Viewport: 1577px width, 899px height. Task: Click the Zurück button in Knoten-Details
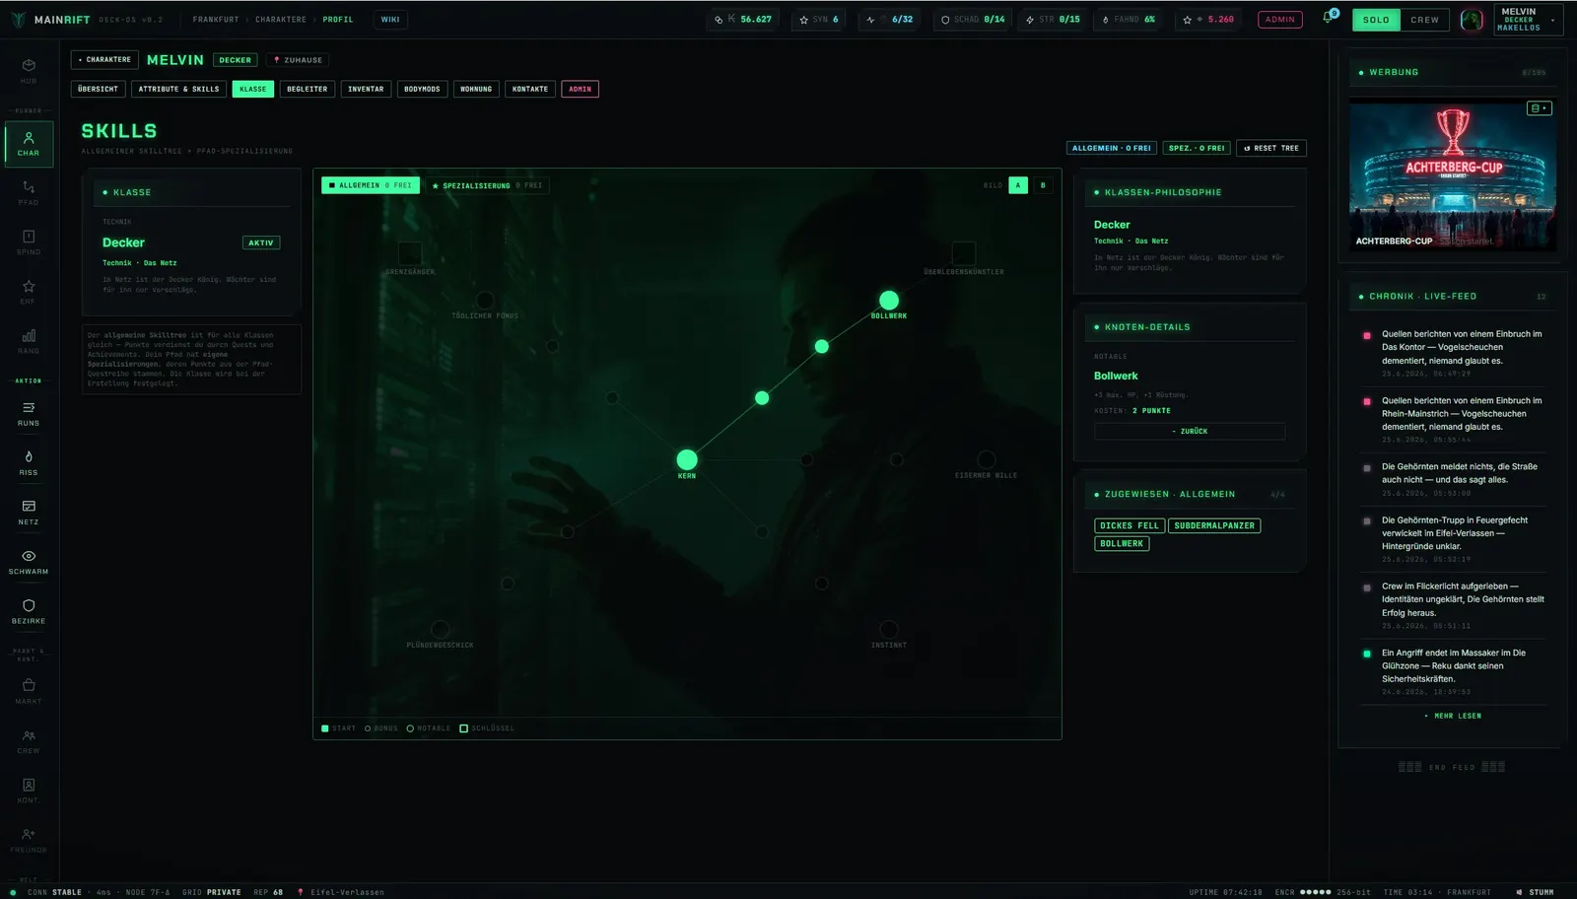1190,432
